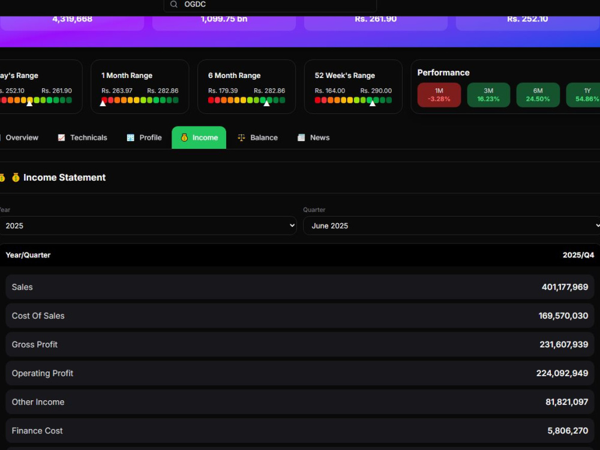Click the Balance scales icon

pos(241,138)
